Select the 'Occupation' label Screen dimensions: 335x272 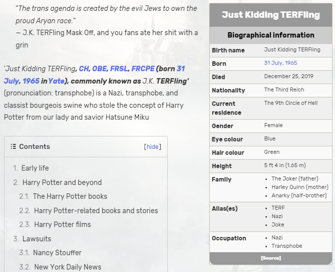[x=229, y=238]
